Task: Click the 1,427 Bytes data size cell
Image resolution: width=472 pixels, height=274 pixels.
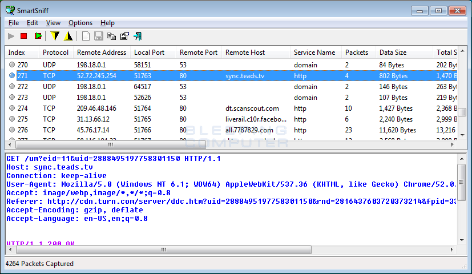Action: coord(396,108)
